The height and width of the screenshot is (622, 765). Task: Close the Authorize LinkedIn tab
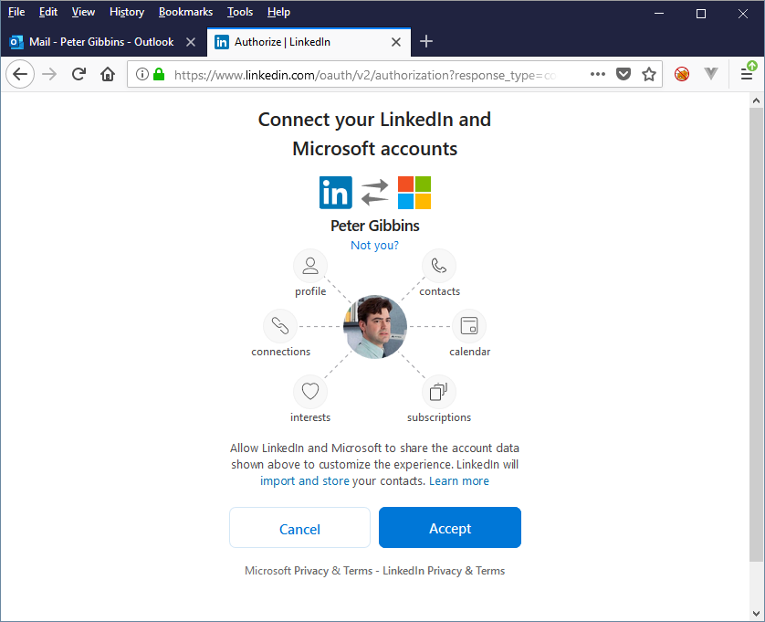tap(396, 42)
